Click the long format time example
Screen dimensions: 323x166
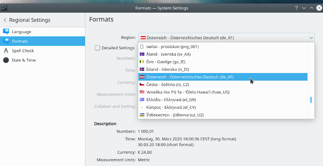coord(187,139)
